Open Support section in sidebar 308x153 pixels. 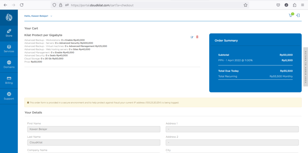[9, 96]
